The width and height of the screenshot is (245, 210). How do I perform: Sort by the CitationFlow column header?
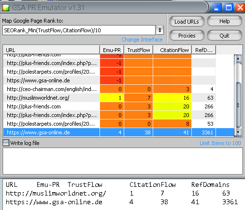click(x=173, y=50)
